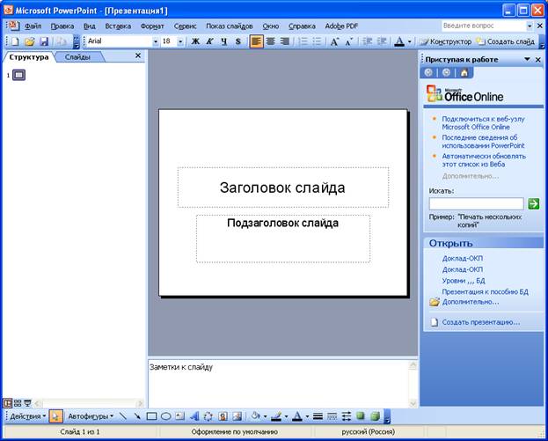
Task: Select the Rectangle drawing tool
Action: [x=151, y=416]
